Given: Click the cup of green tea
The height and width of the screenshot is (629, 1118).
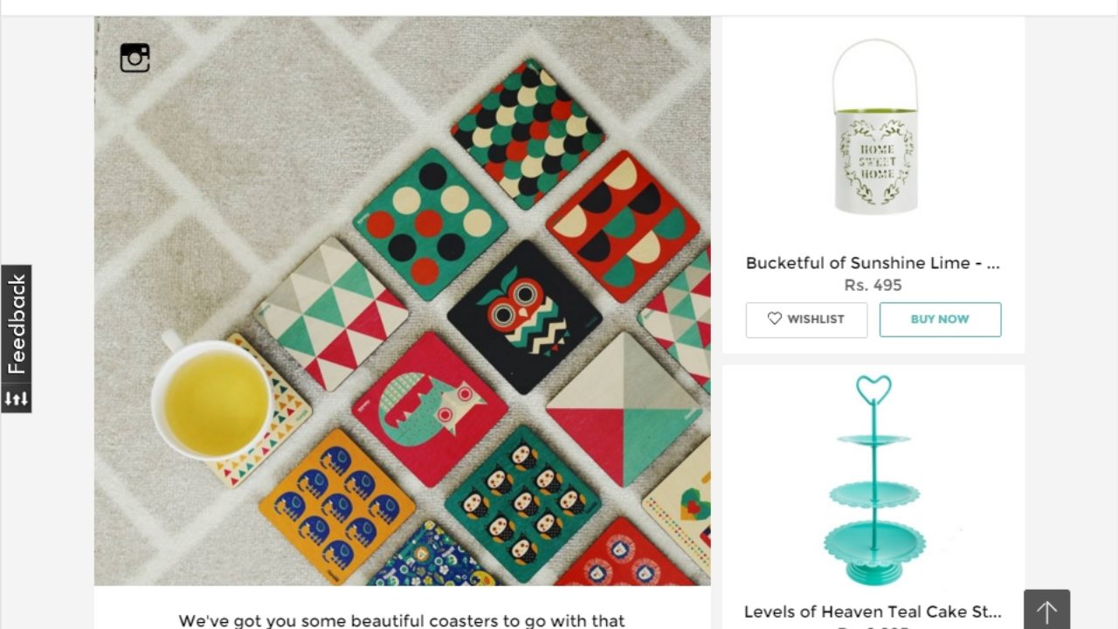Looking at the screenshot, I should 215,398.
